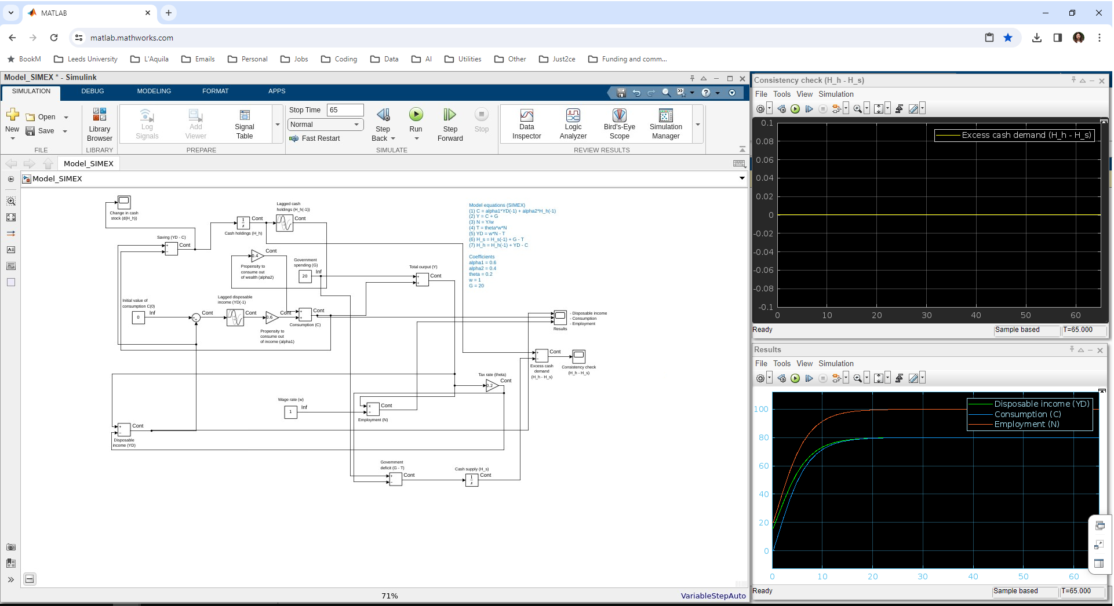Click Scale Axes icon in Consistency check scope

pos(879,109)
